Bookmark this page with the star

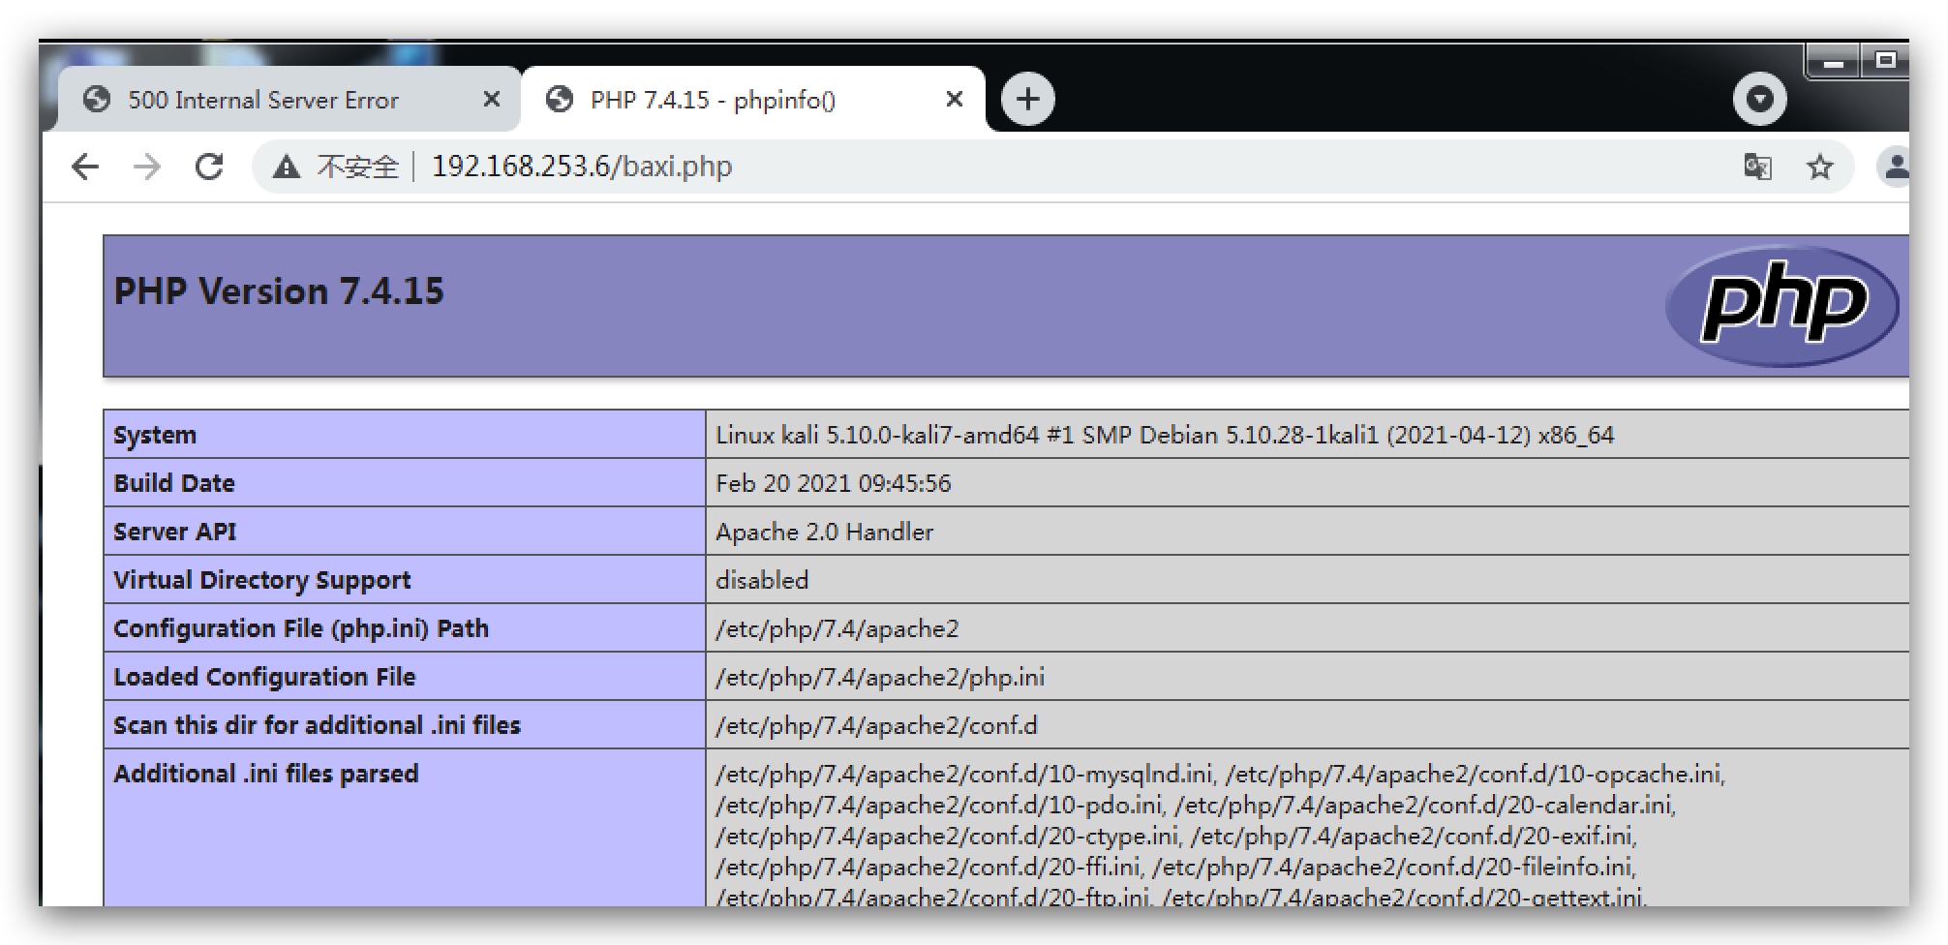pos(1820,167)
